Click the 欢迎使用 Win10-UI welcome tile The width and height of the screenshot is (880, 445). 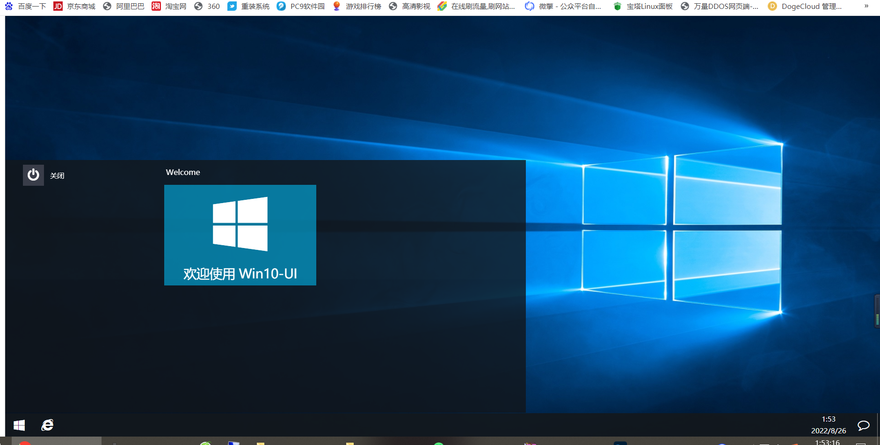[240, 235]
